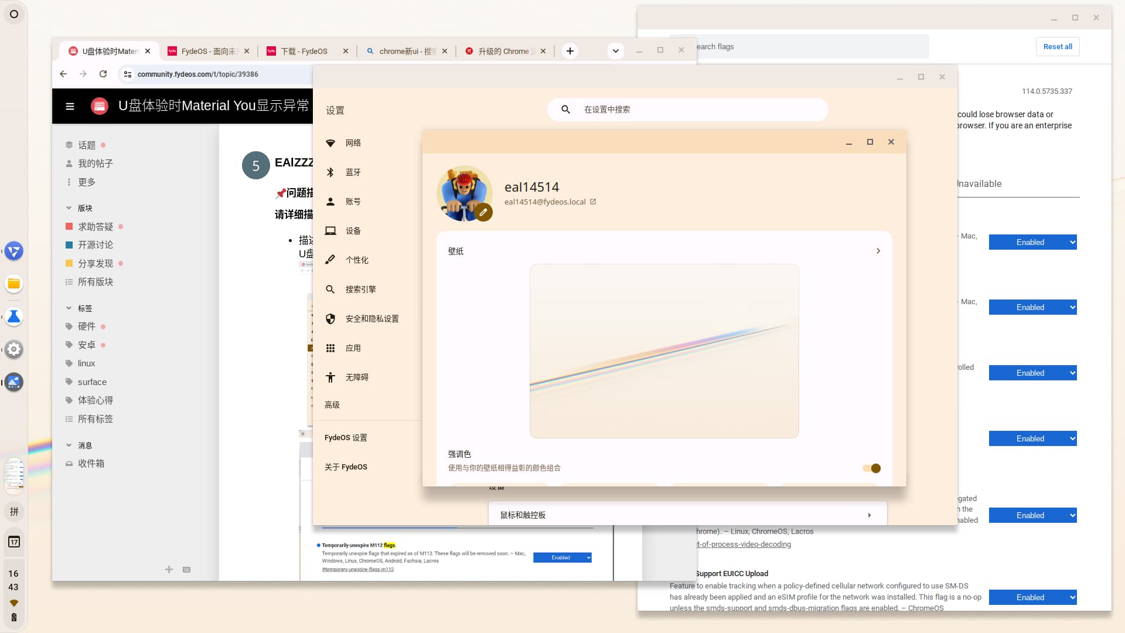The image size is (1125, 633).
Task: Click the eal14514 avatar image
Action: coord(464,193)
